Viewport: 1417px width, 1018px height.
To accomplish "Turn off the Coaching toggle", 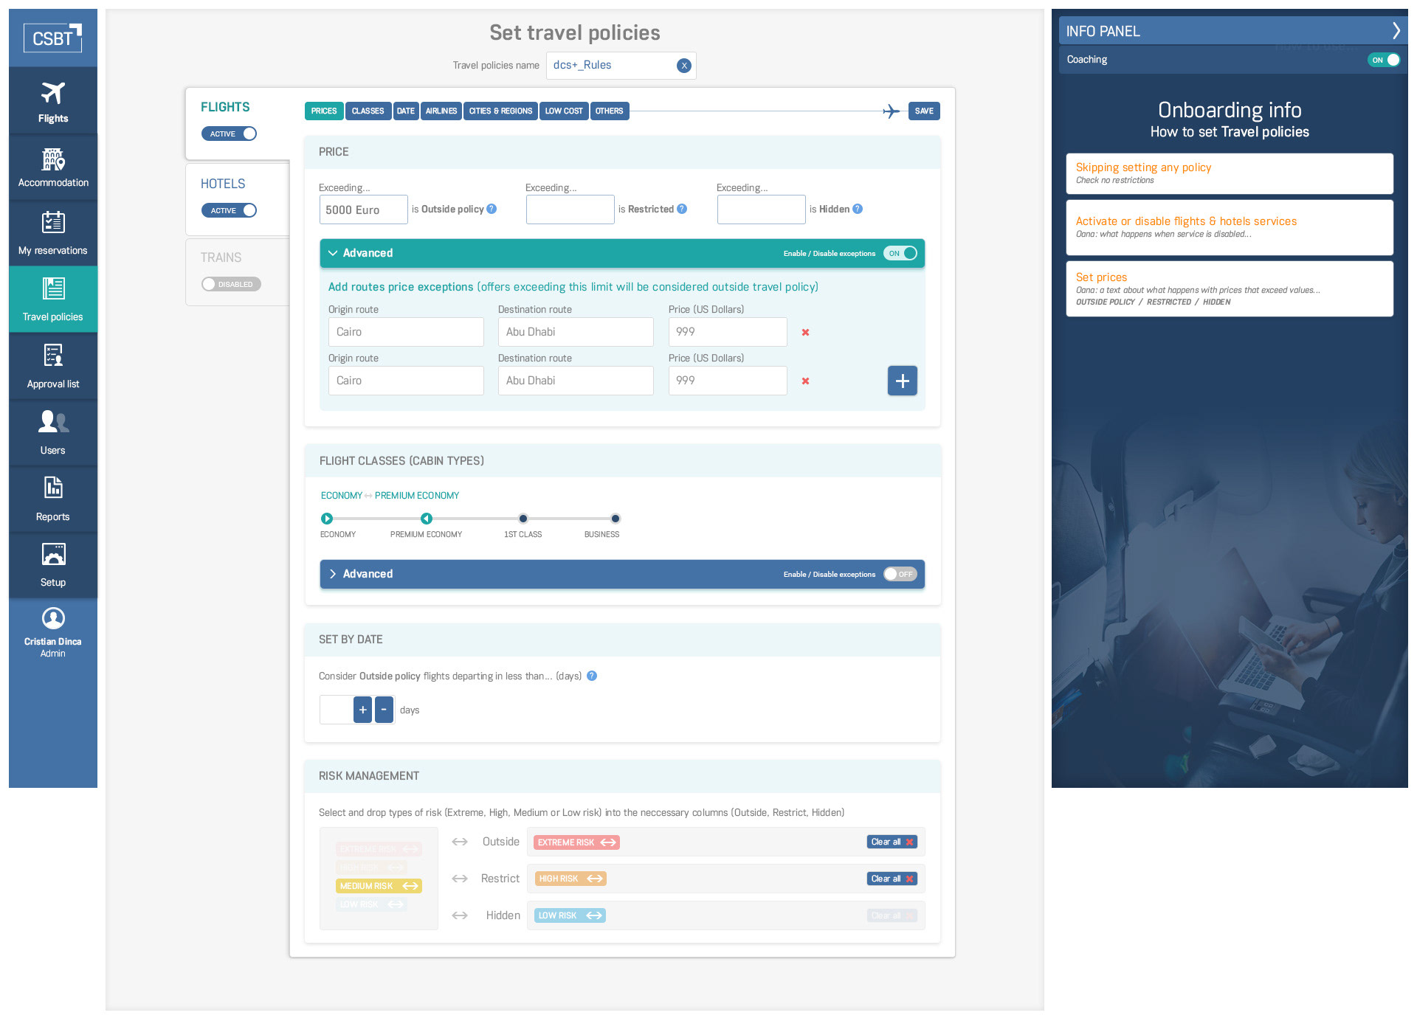I will [1385, 60].
